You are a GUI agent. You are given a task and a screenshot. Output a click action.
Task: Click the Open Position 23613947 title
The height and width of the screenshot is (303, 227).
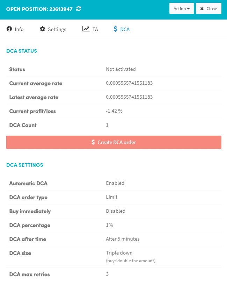tap(39, 9)
